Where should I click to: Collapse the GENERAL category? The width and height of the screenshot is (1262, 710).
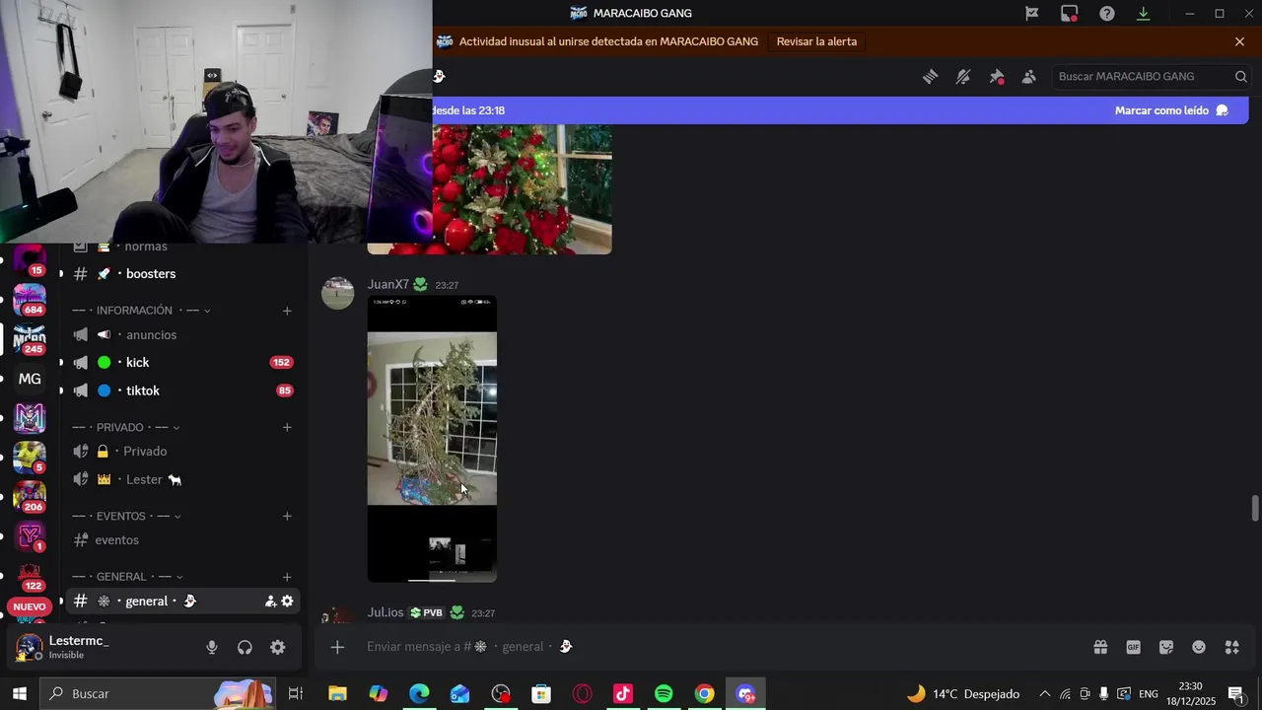(x=128, y=577)
